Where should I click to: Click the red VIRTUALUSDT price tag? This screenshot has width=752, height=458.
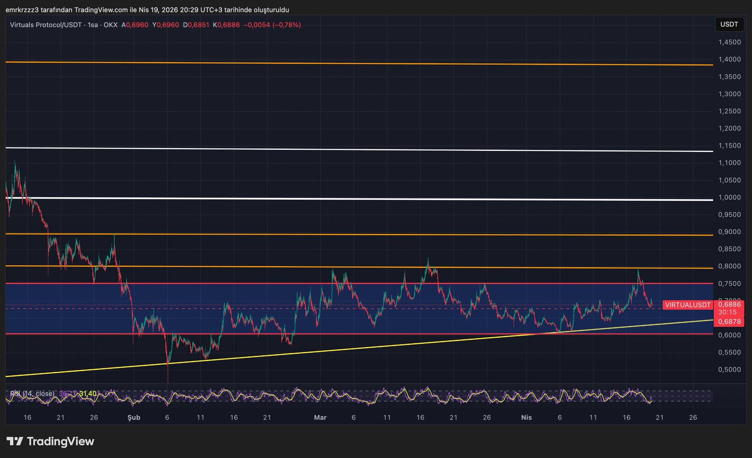point(688,305)
